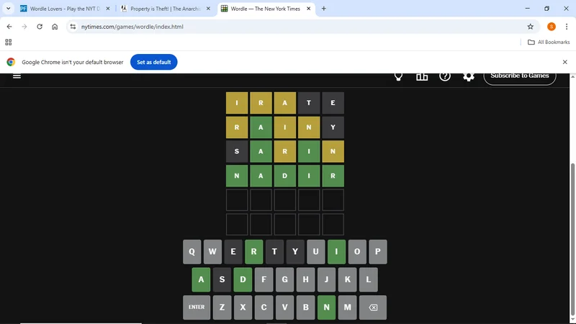The image size is (576, 324).
Task: Open the browser home page icon
Action: coord(55,27)
